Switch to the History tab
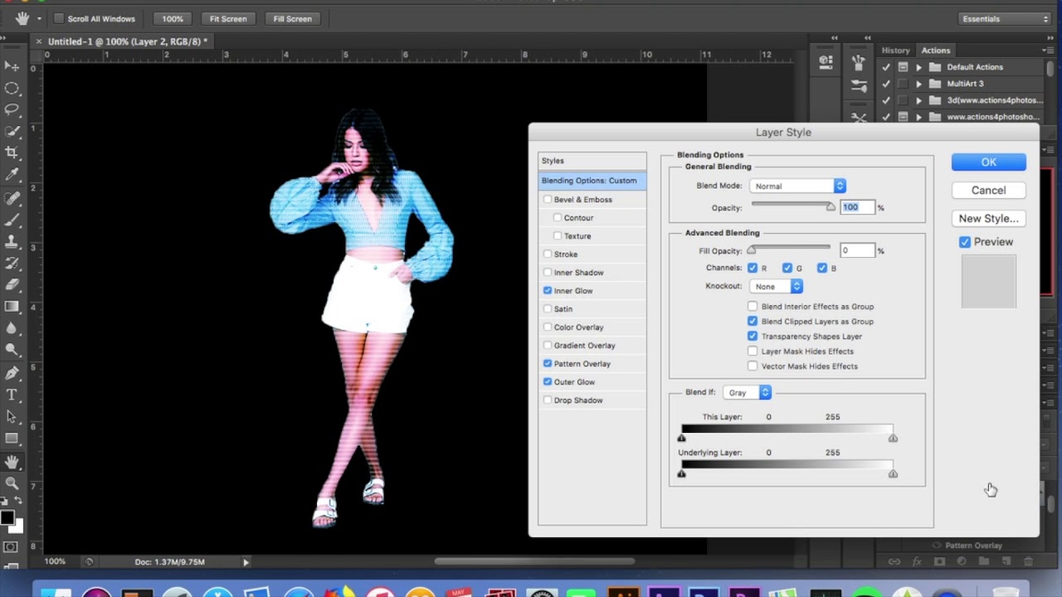Screen dimensions: 1062x597 coord(895,51)
